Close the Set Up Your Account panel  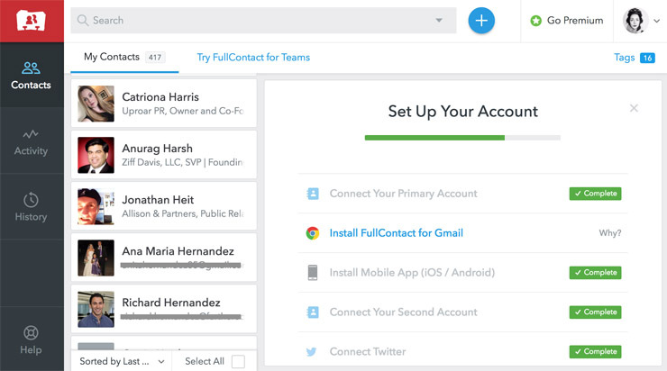(634, 108)
